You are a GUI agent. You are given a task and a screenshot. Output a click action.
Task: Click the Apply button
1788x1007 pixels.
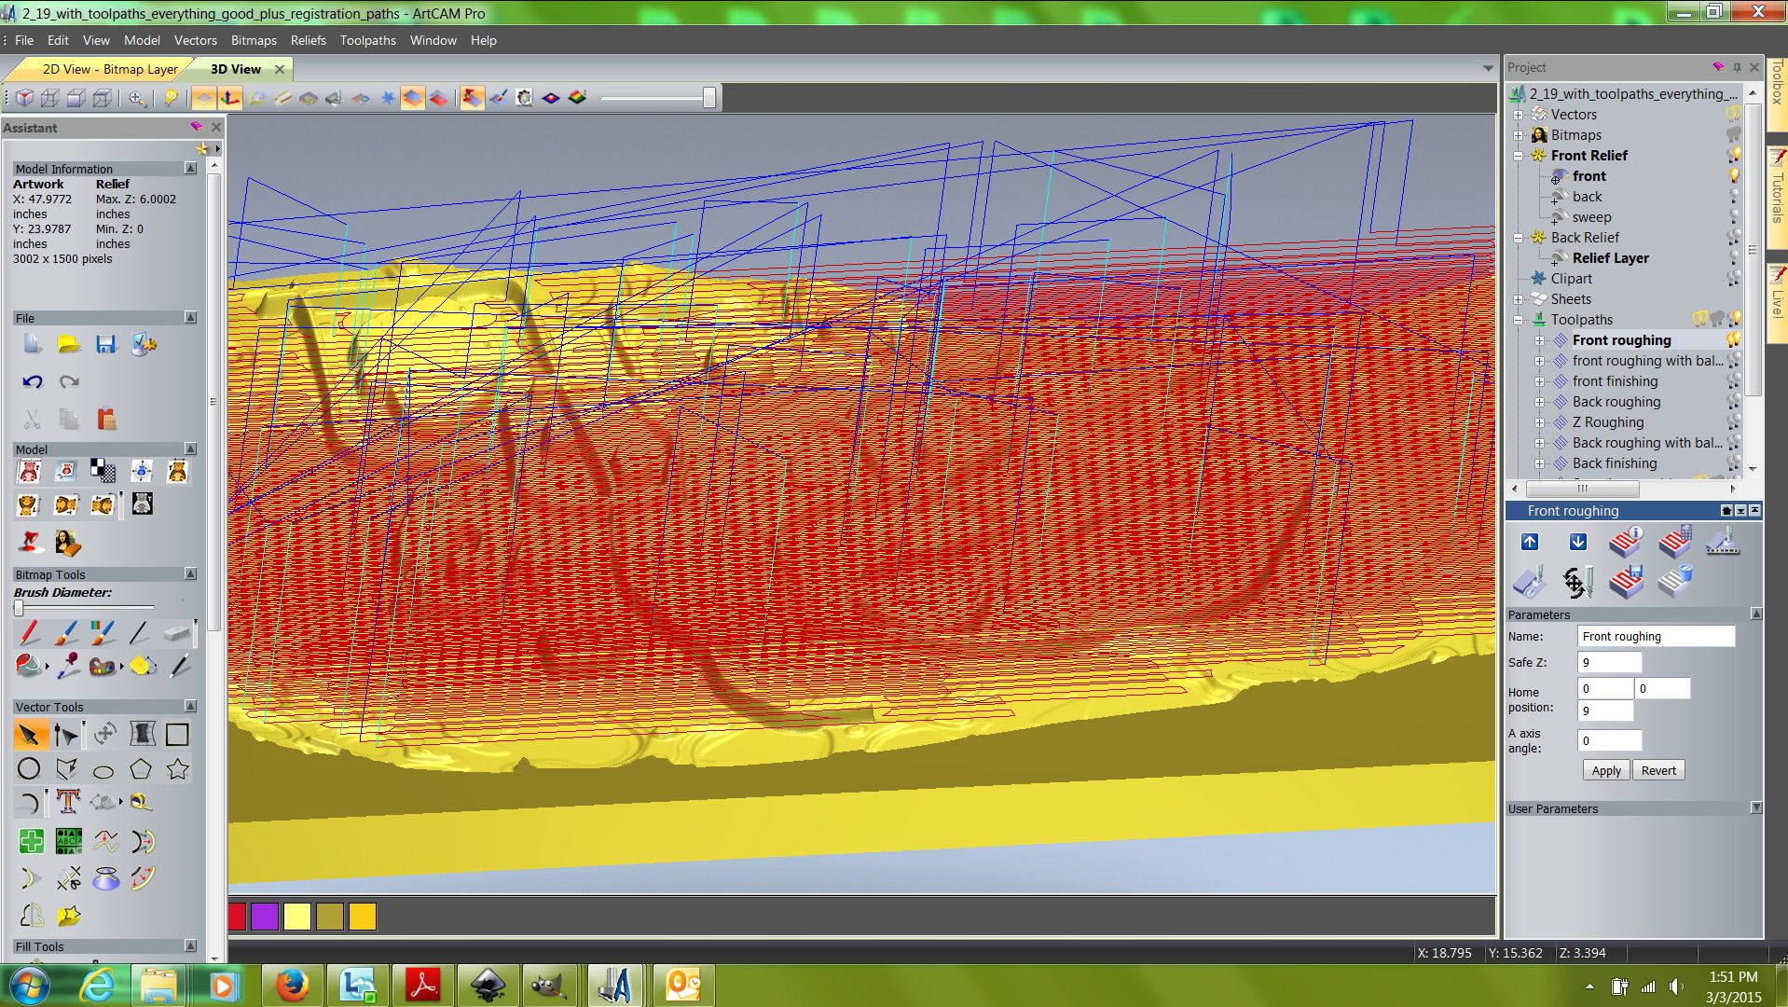1605,770
